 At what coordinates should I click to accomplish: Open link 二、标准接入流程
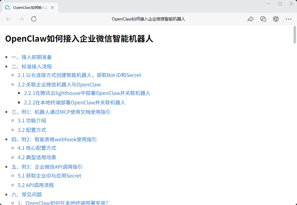point(32,67)
